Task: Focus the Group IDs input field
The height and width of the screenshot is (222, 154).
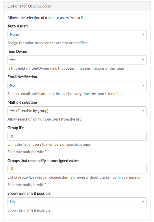Action: (x=77, y=136)
